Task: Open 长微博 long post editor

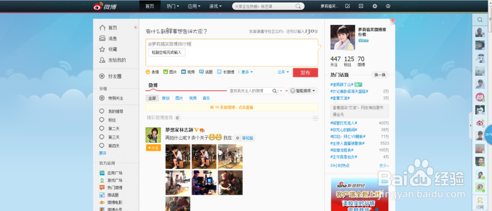Action: click(x=226, y=72)
